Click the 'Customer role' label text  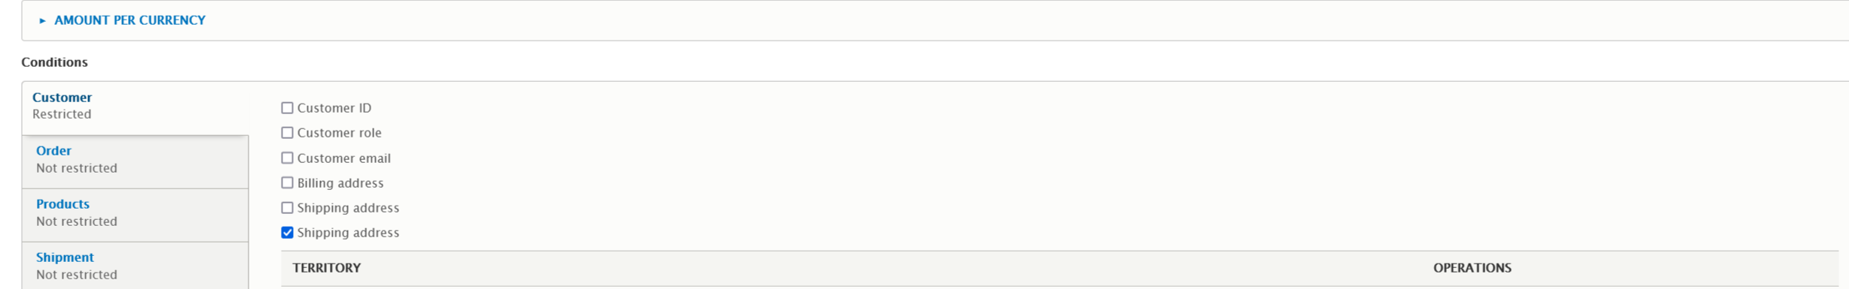point(339,133)
